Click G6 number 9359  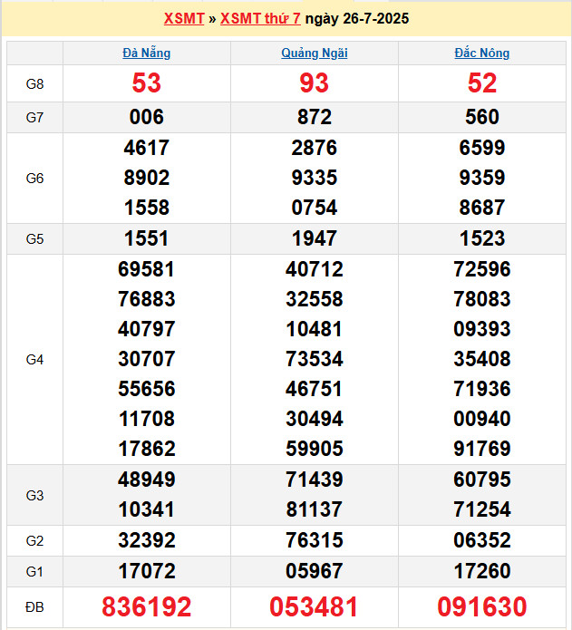coord(482,178)
